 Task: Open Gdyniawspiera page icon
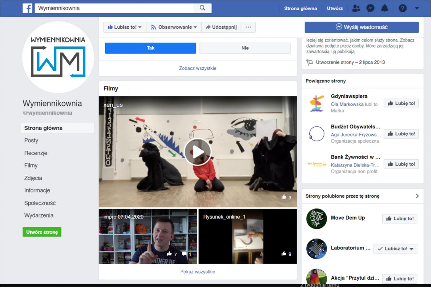[x=316, y=104]
